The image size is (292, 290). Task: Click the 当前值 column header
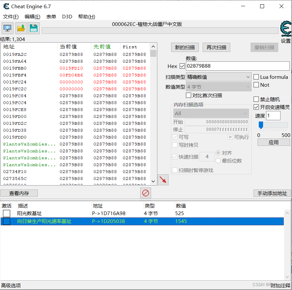tap(74, 47)
